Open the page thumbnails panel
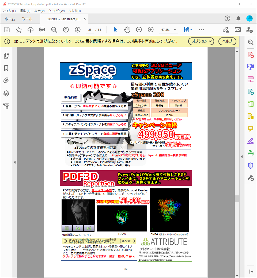This screenshot has width=257, height=278. 6,56
